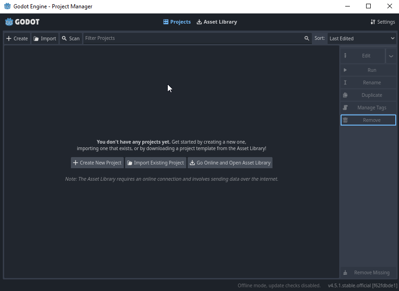The height and width of the screenshot is (291, 399).
Task: Click the Create button in toolbar
Action: tap(17, 38)
